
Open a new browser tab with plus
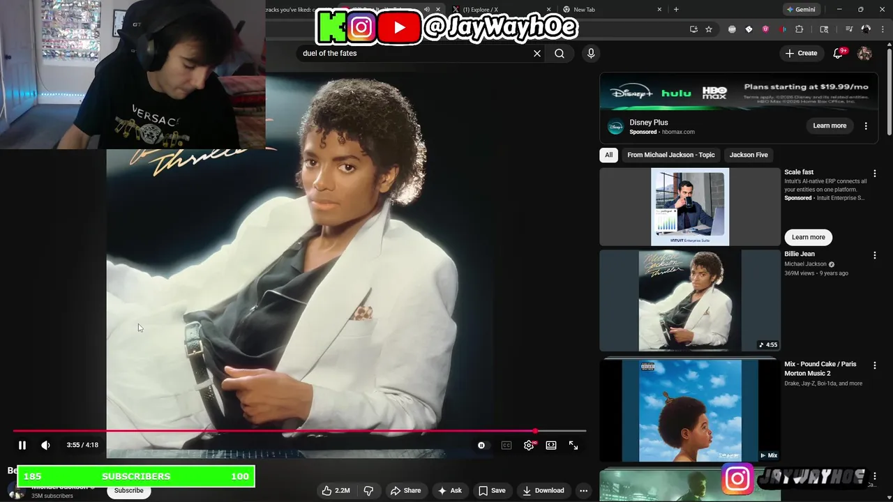click(676, 10)
